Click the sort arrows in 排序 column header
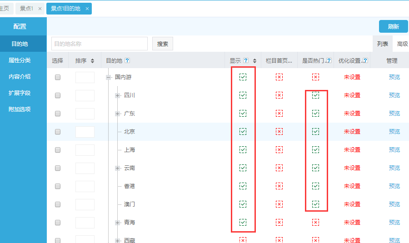Screen dimensions: 409x243 coord(93,61)
